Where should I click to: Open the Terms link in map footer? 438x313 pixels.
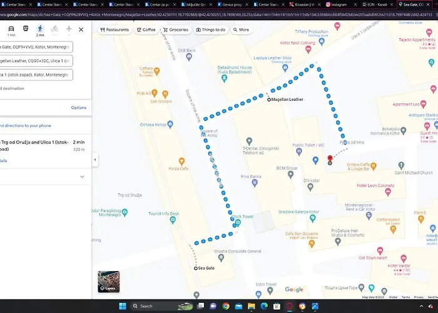pos(405,297)
